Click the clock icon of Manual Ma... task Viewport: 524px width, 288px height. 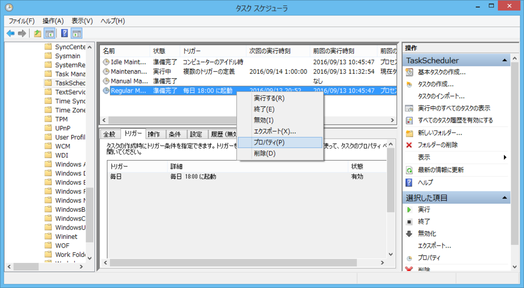click(x=106, y=81)
